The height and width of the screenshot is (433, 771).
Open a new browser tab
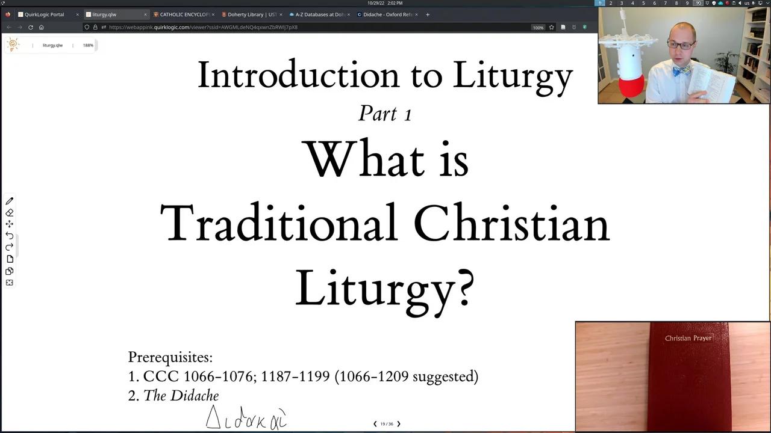427,14
